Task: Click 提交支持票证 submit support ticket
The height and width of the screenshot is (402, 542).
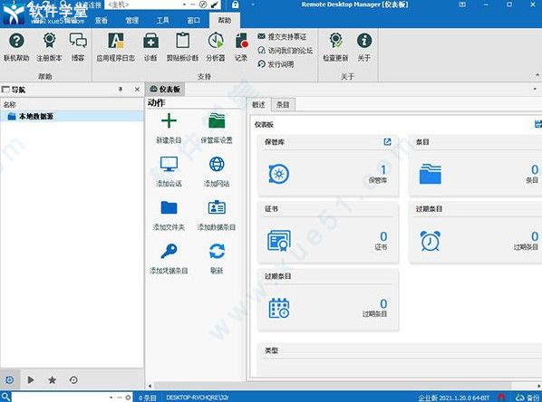Action: 282,36
